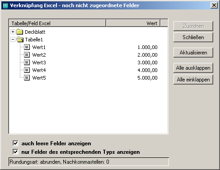Click the field icon next to Wert4
The height and width of the screenshot is (170, 220).
point(27,70)
